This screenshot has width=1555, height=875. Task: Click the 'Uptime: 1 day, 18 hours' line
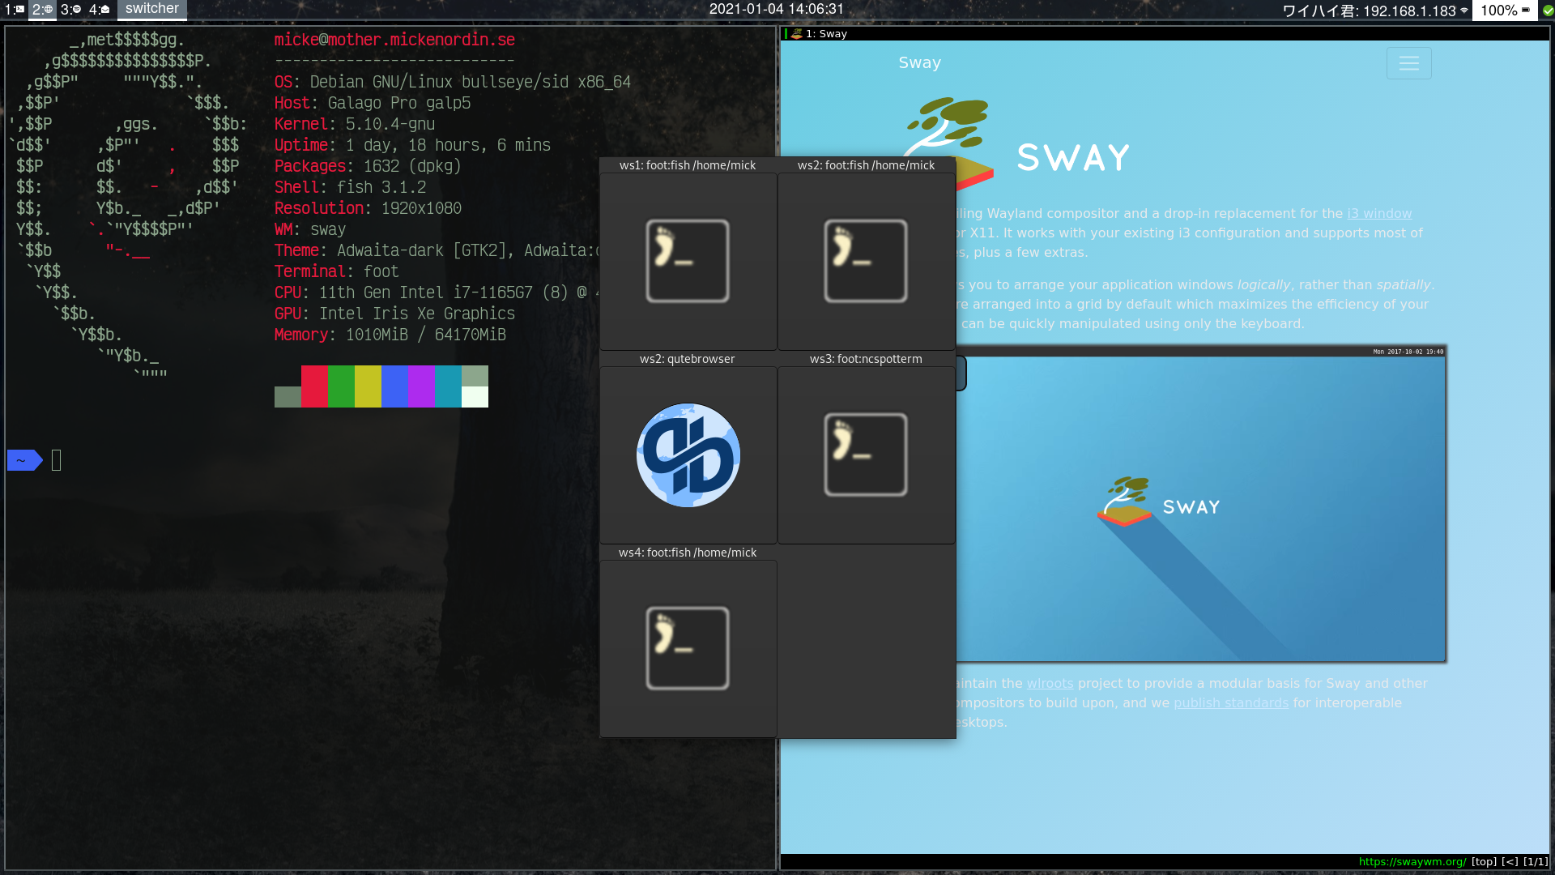tap(412, 145)
